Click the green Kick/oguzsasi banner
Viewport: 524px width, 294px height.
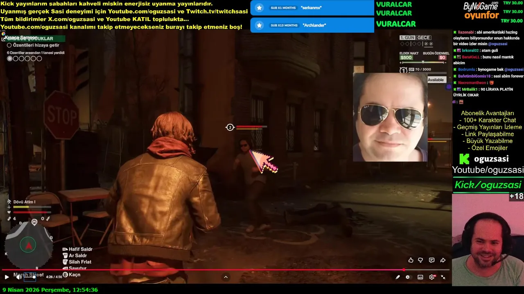click(x=488, y=185)
